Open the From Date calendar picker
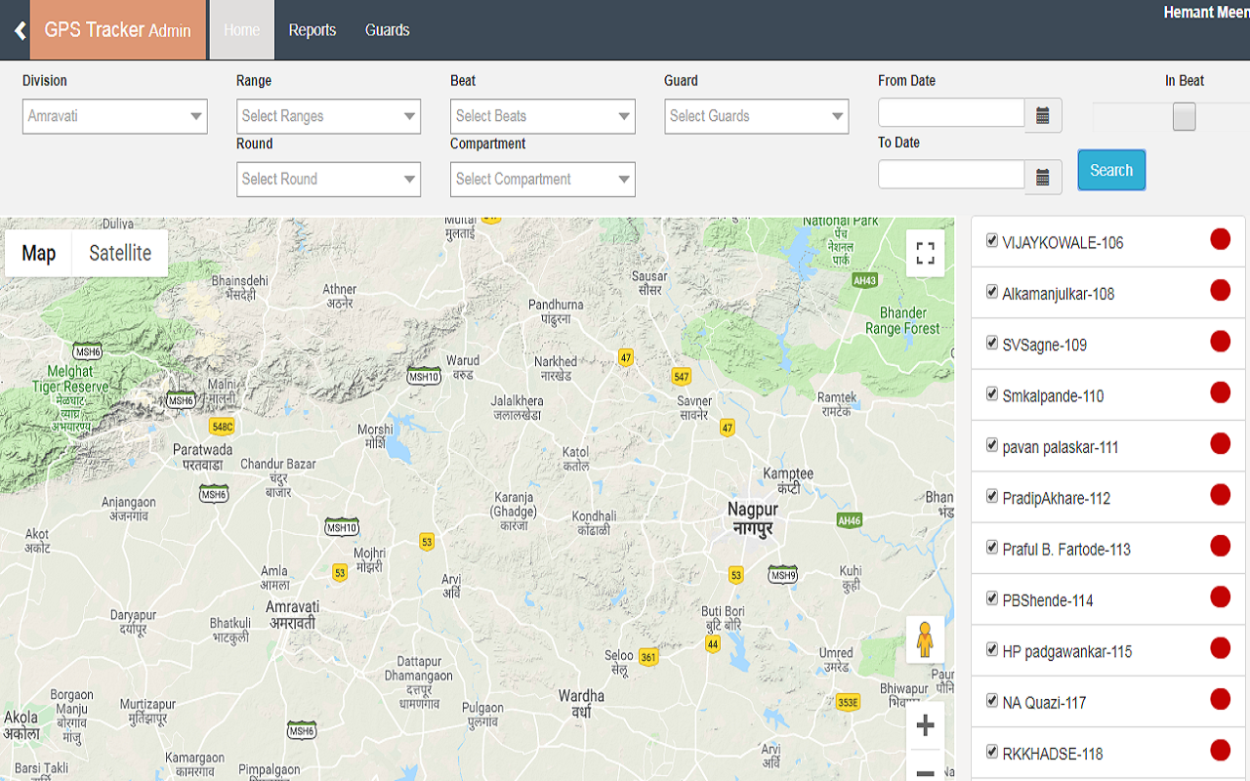Viewport: 1250px width, 781px height. pos(1042,116)
